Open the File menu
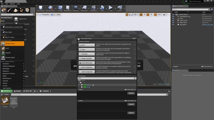This screenshot has height=120, width=214. tap(2, 4)
